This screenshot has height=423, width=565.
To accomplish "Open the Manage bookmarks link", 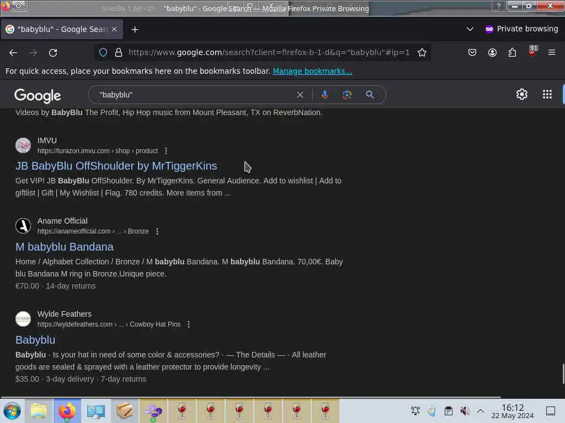I will pyautogui.click(x=312, y=71).
